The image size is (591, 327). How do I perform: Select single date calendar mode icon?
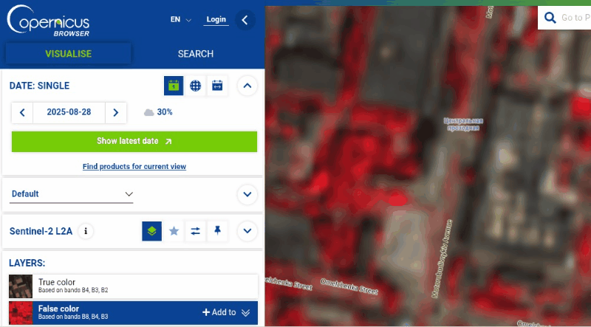pyautogui.click(x=174, y=86)
